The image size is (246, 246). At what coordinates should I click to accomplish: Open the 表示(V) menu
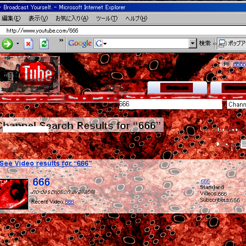tap(38, 19)
